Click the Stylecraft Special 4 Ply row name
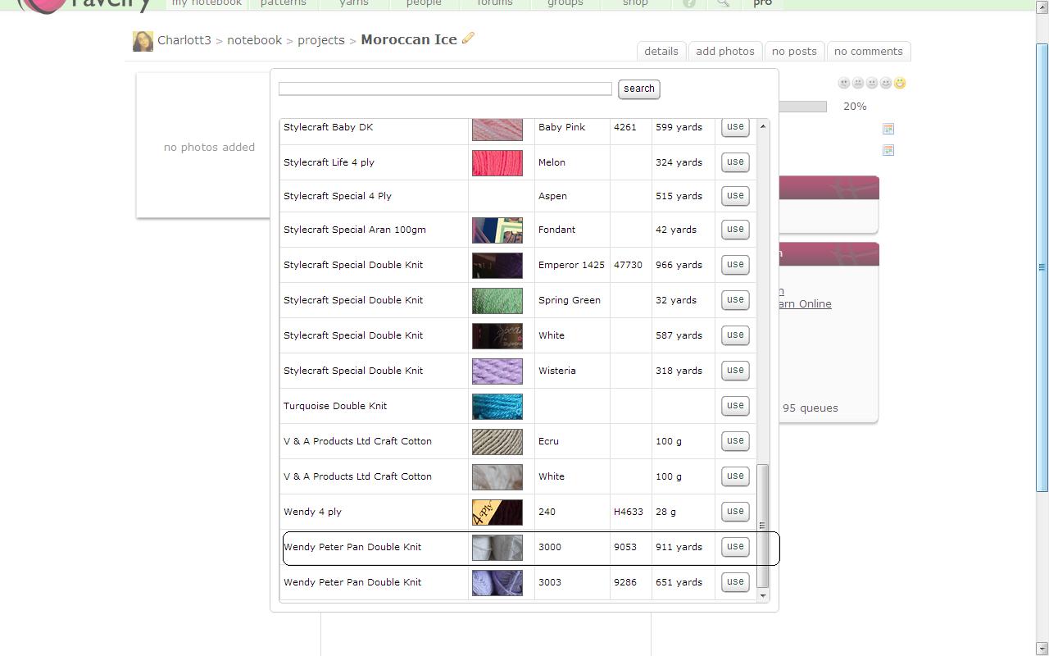The image size is (1049, 656). point(338,196)
